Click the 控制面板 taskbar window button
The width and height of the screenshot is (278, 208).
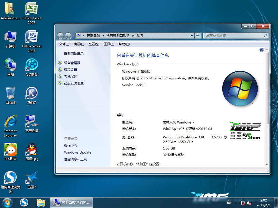[x=71, y=203]
